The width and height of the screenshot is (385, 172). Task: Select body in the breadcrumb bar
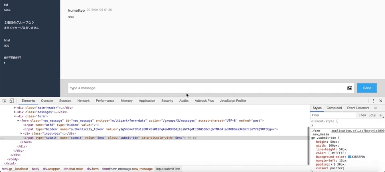coord(35,169)
